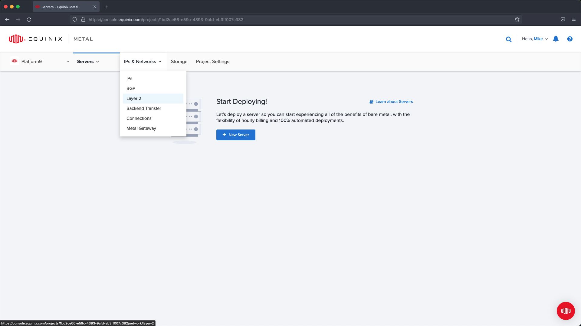
Task: Open the red Equinix chat widget
Action: (x=566, y=311)
